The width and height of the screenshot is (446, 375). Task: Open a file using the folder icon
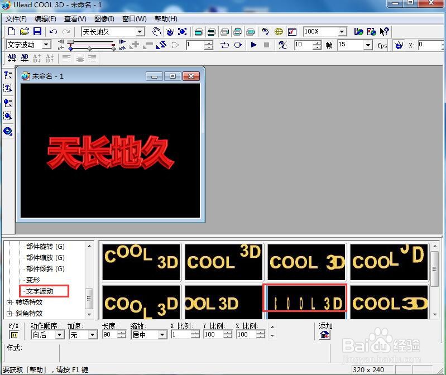pyautogui.click(x=25, y=31)
